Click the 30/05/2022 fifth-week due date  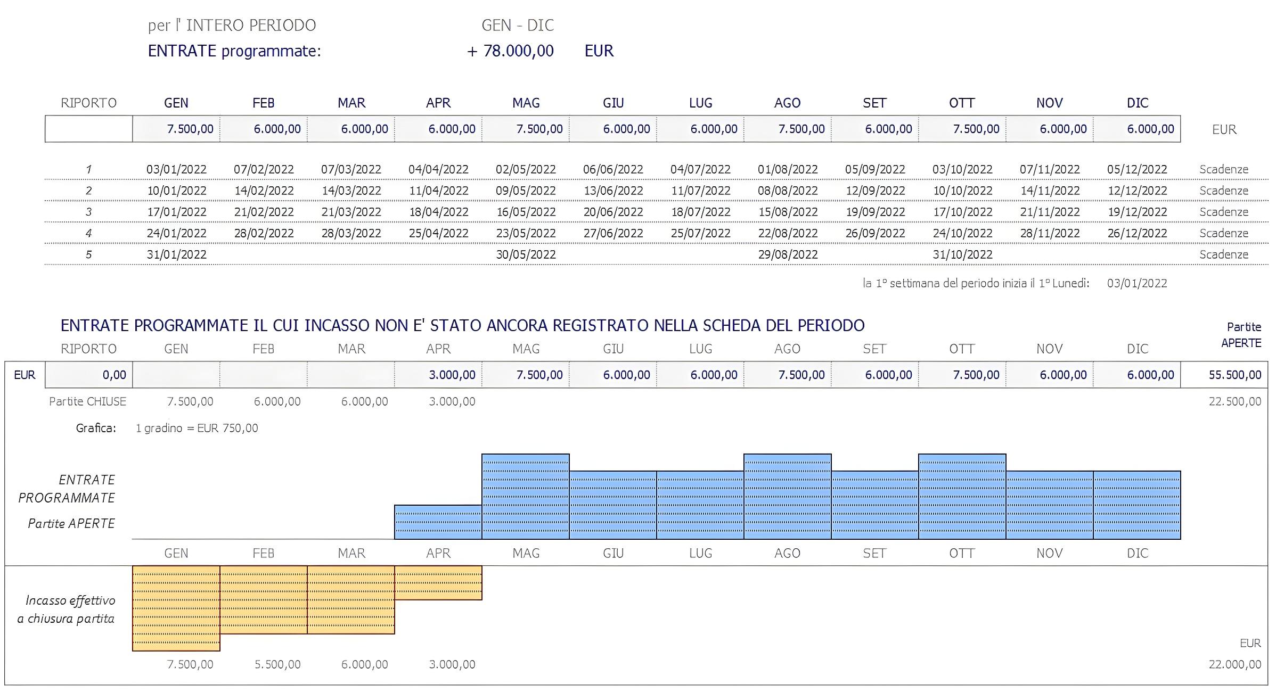point(526,254)
